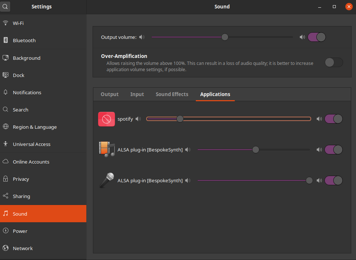Click the ALSA plug-in microphone icon

pyautogui.click(x=106, y=180)
